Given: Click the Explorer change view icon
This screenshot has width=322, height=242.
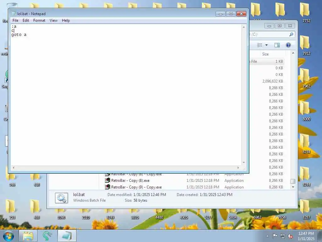Looking at the screenshot, I should (260, 45).
